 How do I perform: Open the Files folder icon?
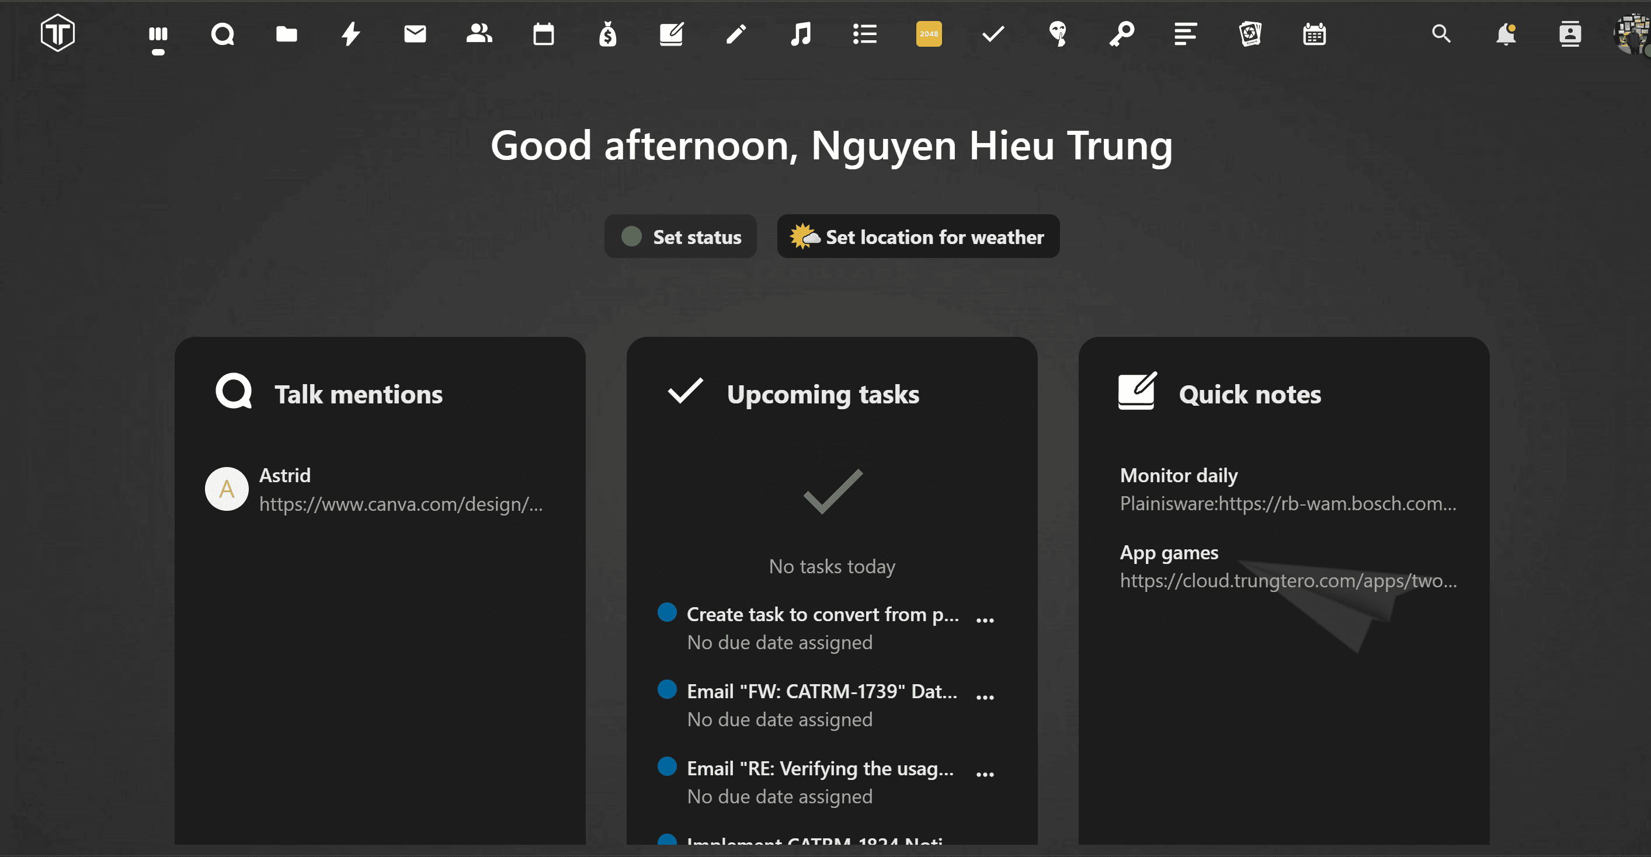coord(287,34)
